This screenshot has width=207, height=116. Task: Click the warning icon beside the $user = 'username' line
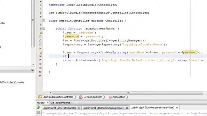41,33
